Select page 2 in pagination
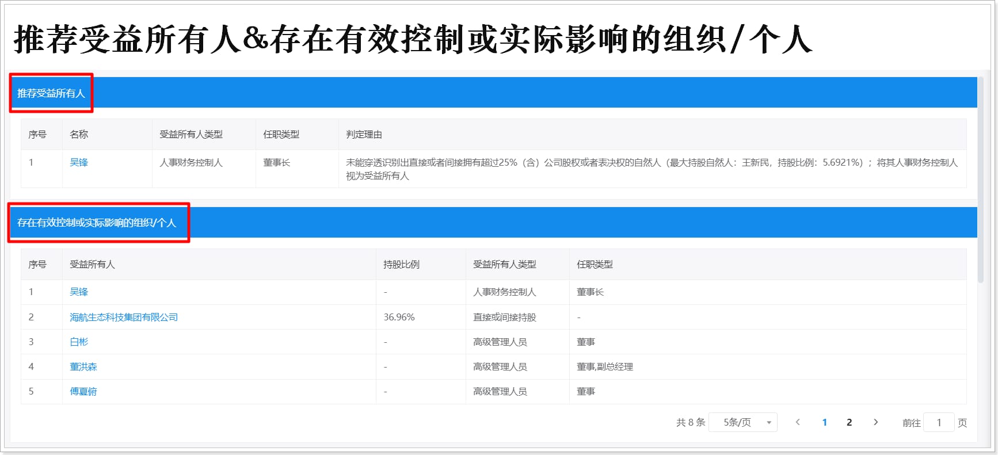Image resolution: width=998 pixels, height=455 pixels. tap(849, 422)
